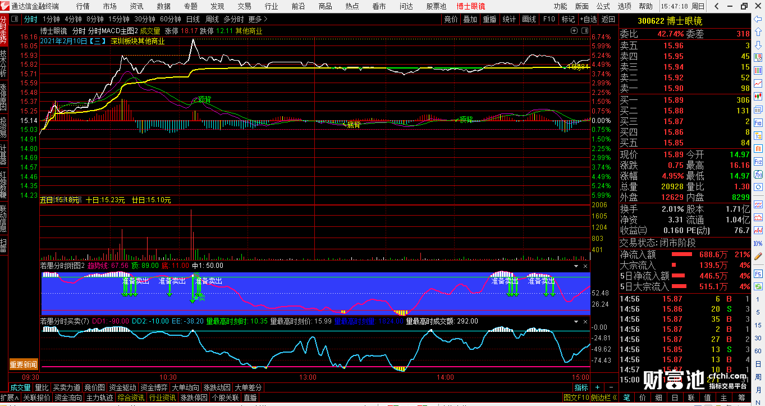Open the 帮助 menu

[646, 6]
